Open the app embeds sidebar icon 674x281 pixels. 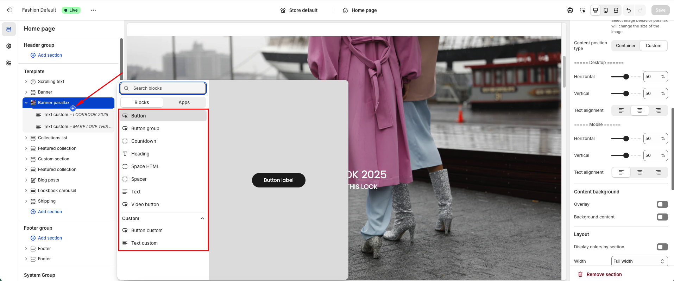point(9,63)
